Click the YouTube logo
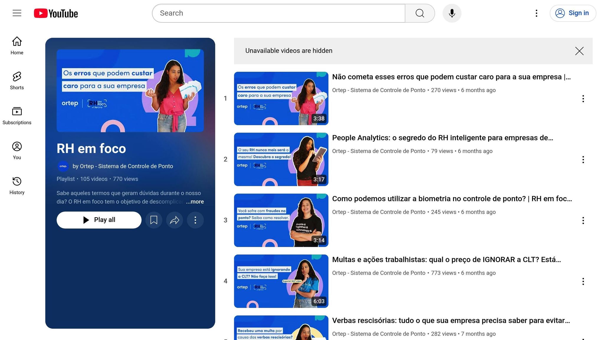The width and height of the screenshot is (604, 340). tap(56, 13)
